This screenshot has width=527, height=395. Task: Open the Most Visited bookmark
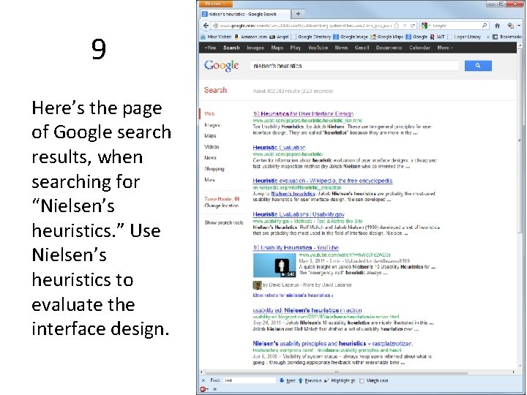[216, 37]
